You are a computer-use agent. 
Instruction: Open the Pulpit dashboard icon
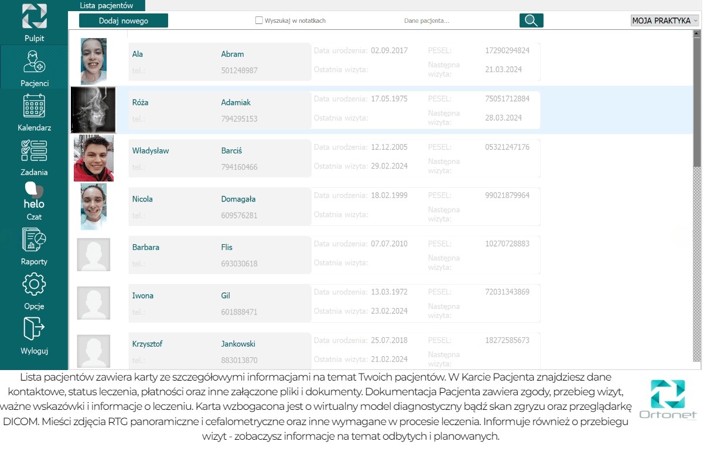[34, 16]
